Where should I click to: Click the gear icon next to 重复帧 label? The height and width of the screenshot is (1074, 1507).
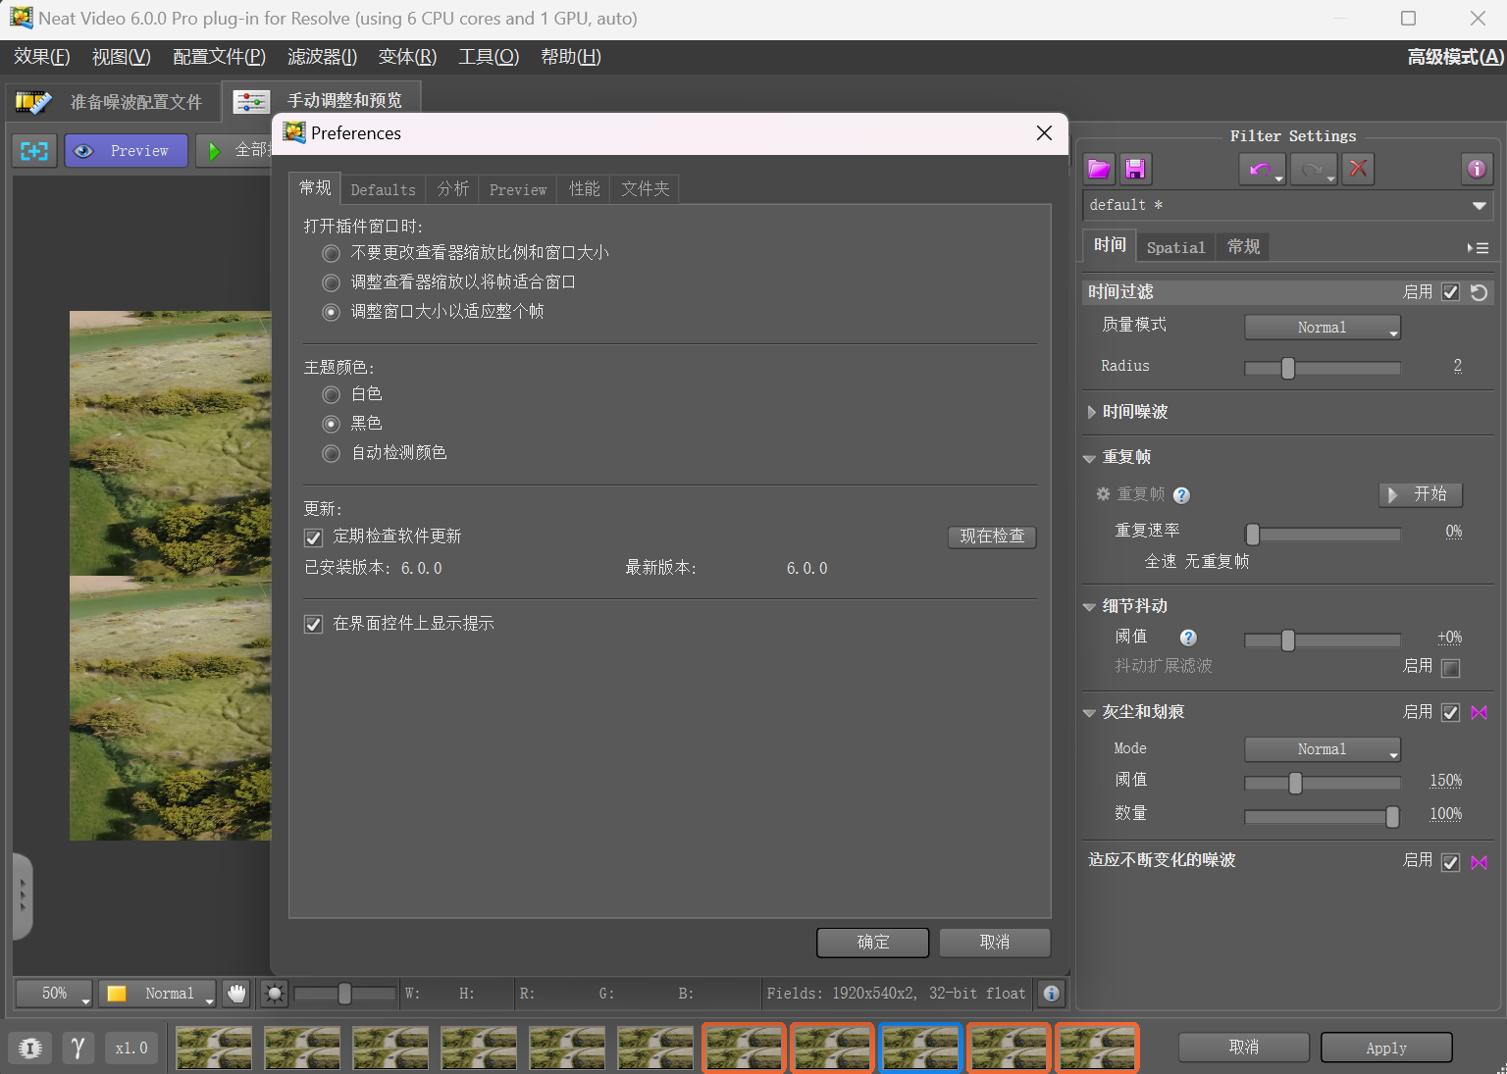pyautogui.click(x=1104, y=494)
